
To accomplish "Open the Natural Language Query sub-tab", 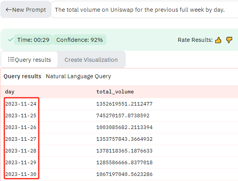I will (78, 76).
